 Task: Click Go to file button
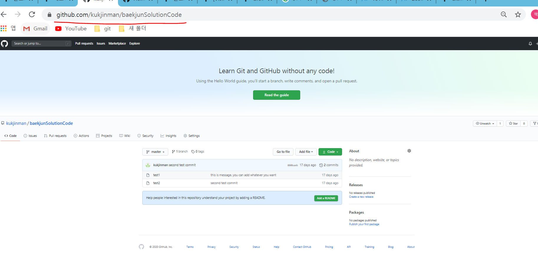click(x=283, y=152)
